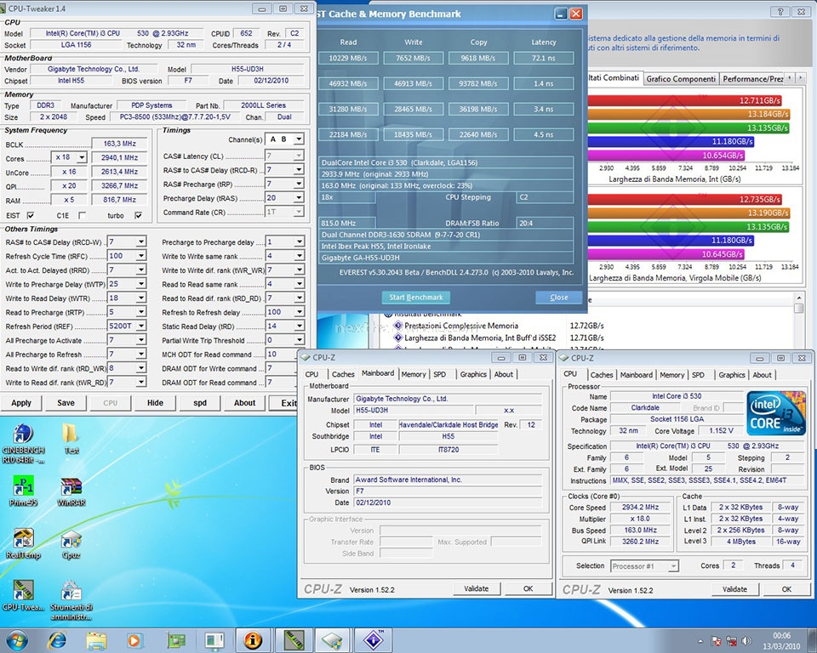Screen dimensions: 817x653
Task: Show hidden tray icons with the arrow
Action: (700, 641)
